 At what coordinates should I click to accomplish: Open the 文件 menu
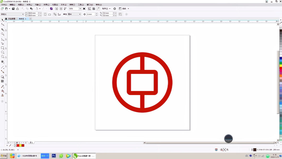click(x=4, y=4)
